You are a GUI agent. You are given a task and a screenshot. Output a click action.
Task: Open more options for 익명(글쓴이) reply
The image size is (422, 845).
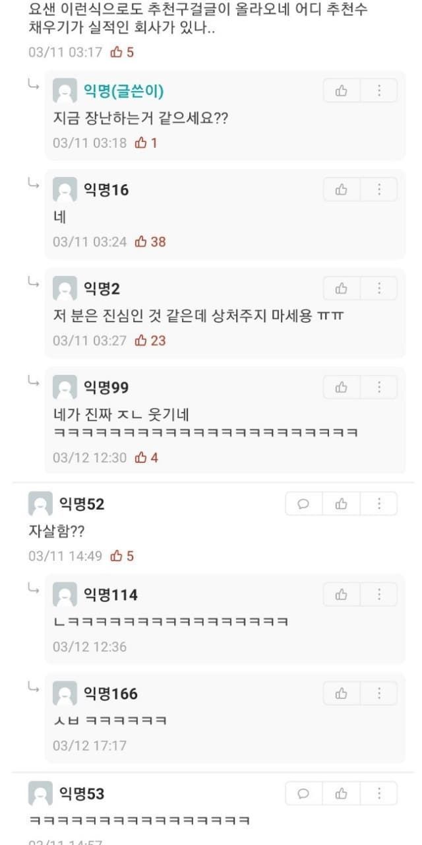(x=379, y=91)
